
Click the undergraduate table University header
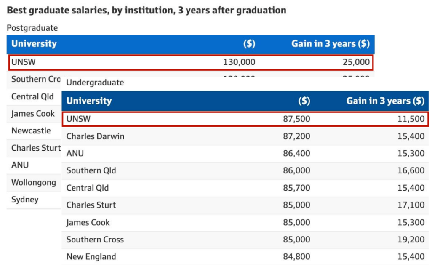click(x=89, y=101)
